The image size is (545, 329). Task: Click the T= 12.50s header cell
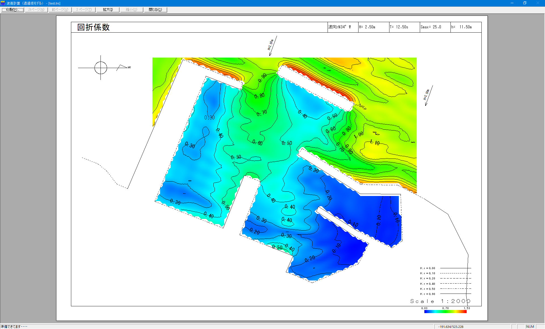pyautogui.click(x=404, y=27)
